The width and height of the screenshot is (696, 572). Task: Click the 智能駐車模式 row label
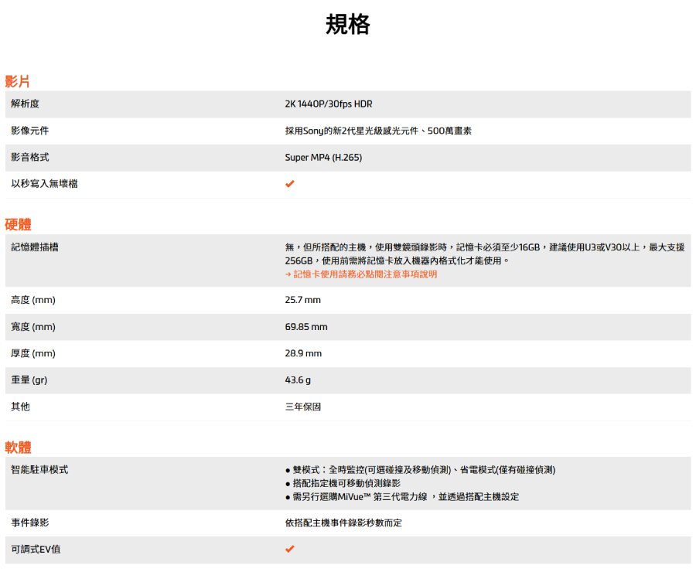(39, 470)
